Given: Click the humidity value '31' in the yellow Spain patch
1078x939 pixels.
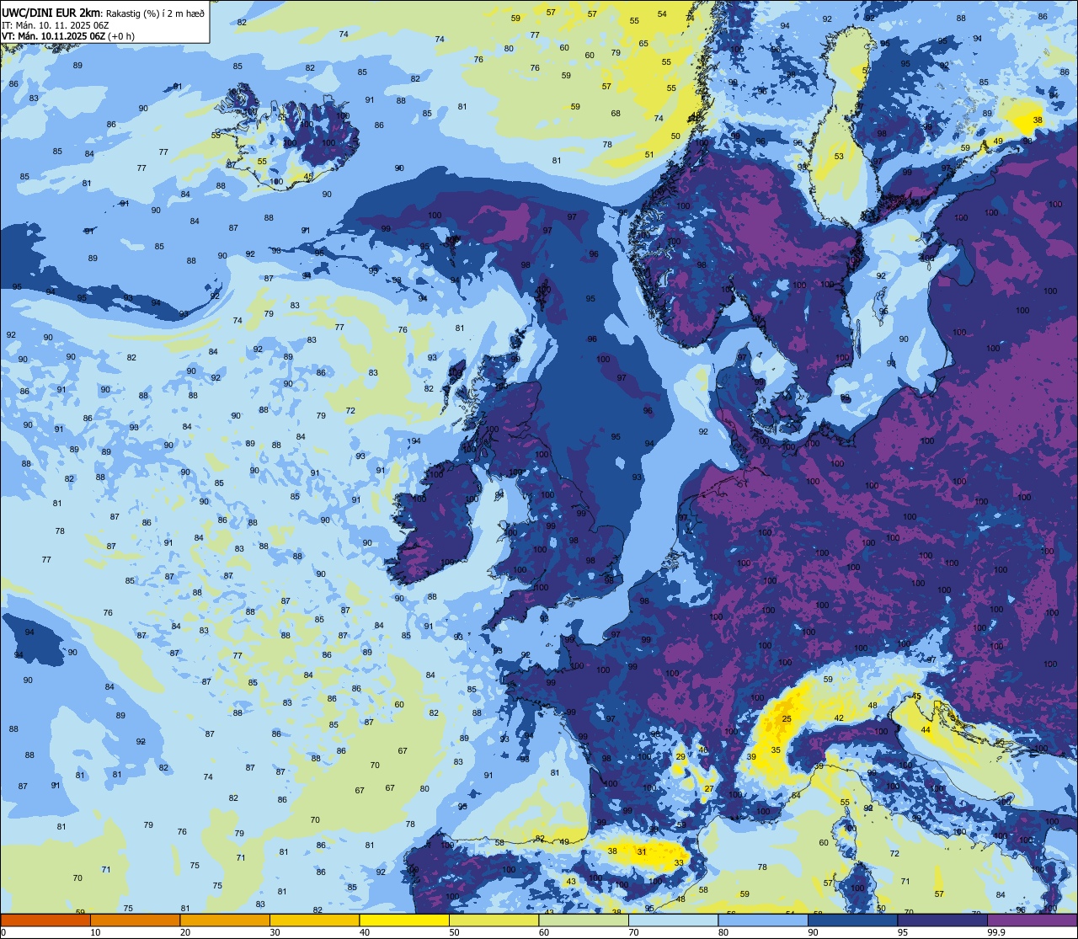Looking at the screenshot, I should 642,851.
